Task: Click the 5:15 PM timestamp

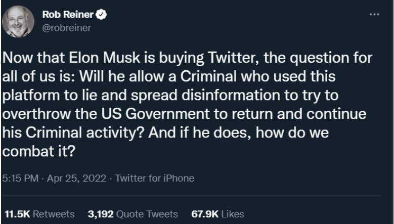Action: point(19,178)
